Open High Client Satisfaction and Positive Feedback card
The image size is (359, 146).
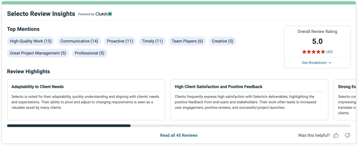(249, 99)
